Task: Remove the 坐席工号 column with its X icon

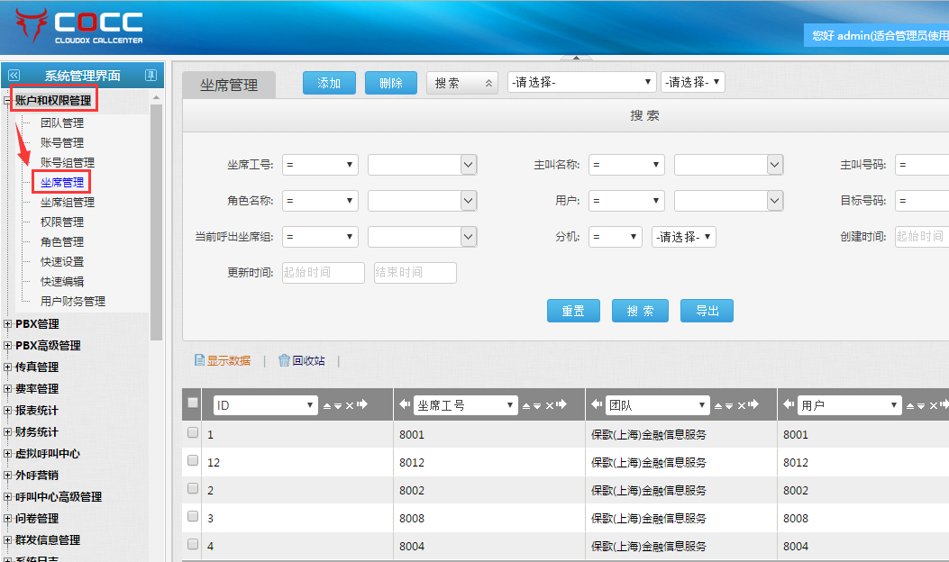Action: 549,406
